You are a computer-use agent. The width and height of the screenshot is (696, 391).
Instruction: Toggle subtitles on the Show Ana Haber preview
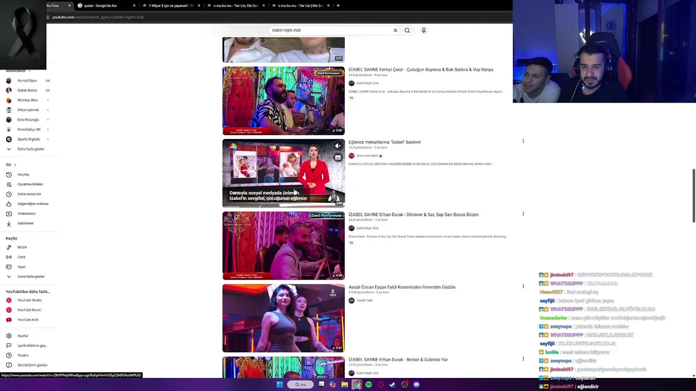point(338,158)
